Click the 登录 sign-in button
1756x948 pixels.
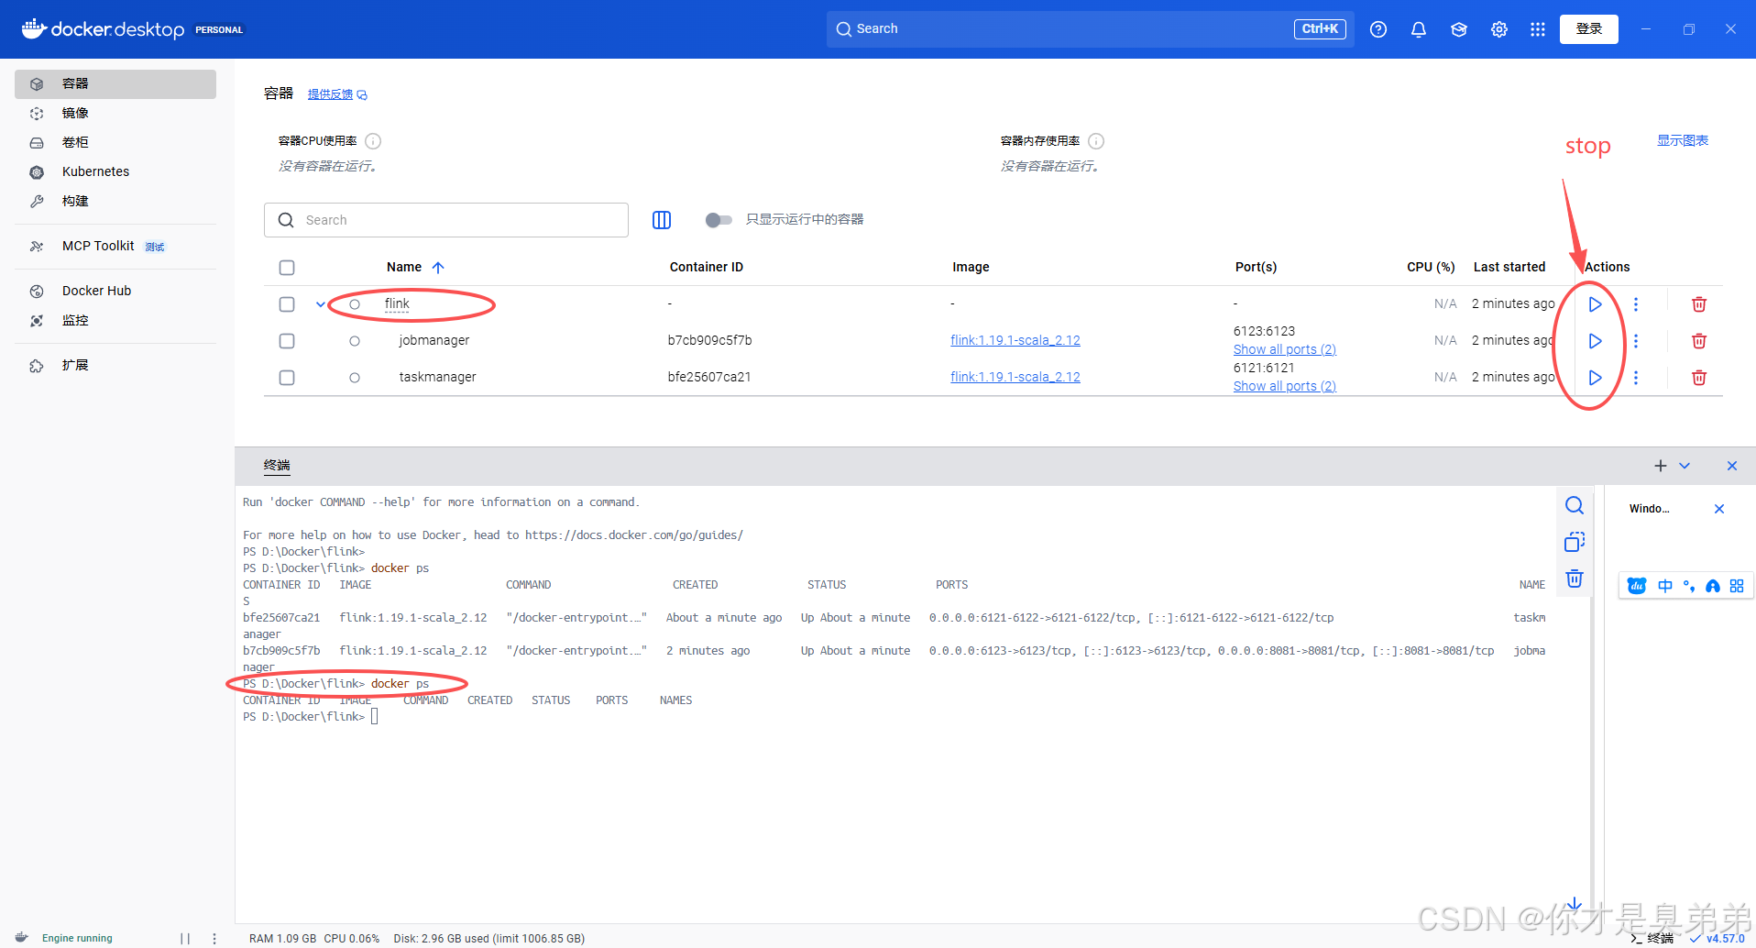[x=1589, y=29]
